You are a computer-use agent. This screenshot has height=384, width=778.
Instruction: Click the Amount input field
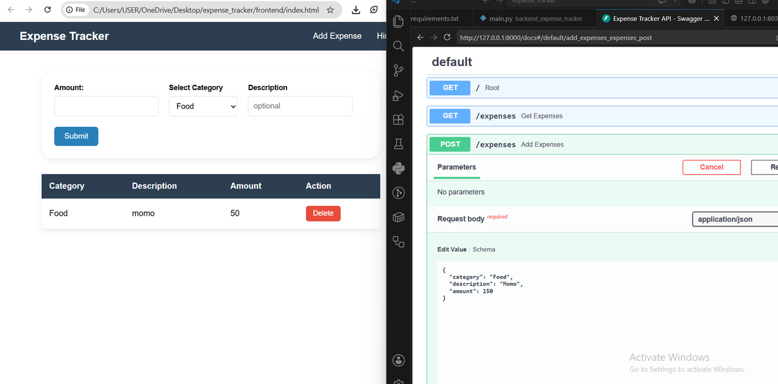point(106,106)
